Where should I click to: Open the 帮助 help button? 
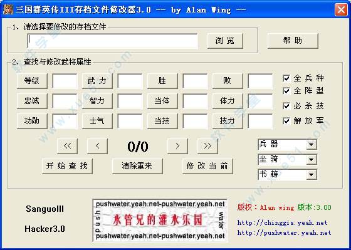293,41
